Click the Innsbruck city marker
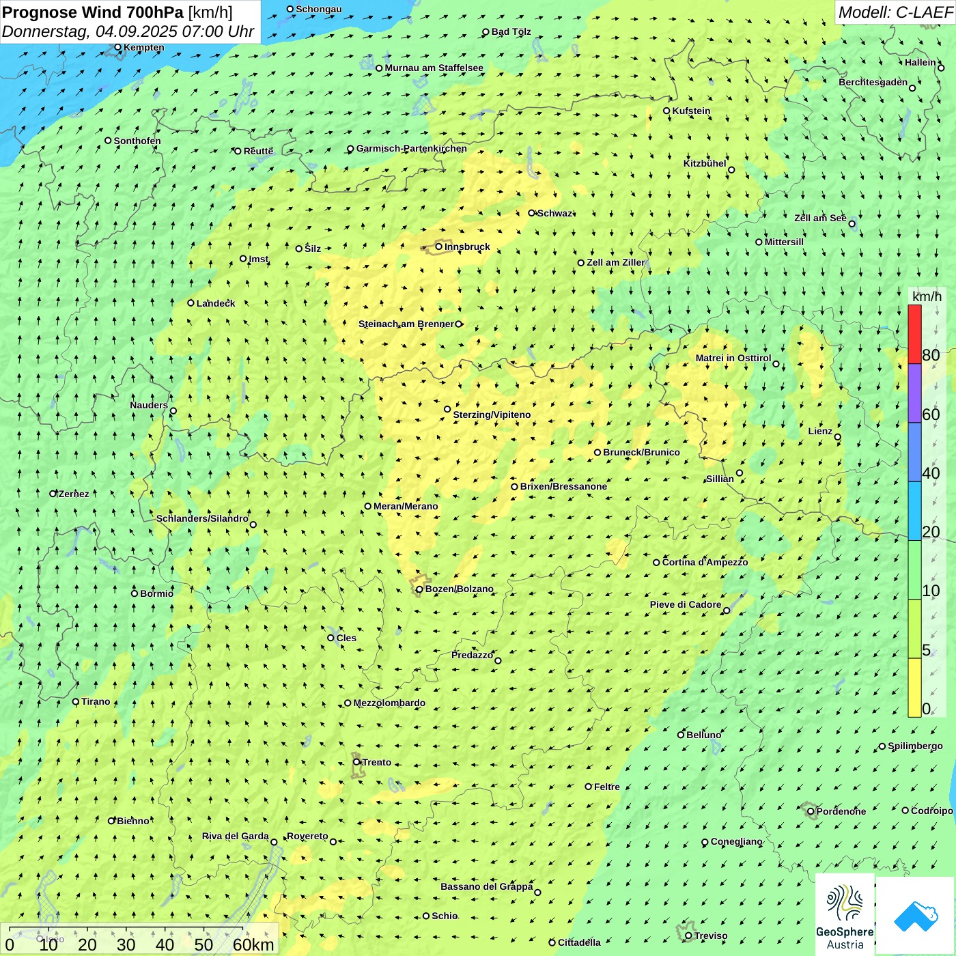The height and width of the screenshot is (956, 956). pos(439,247)
